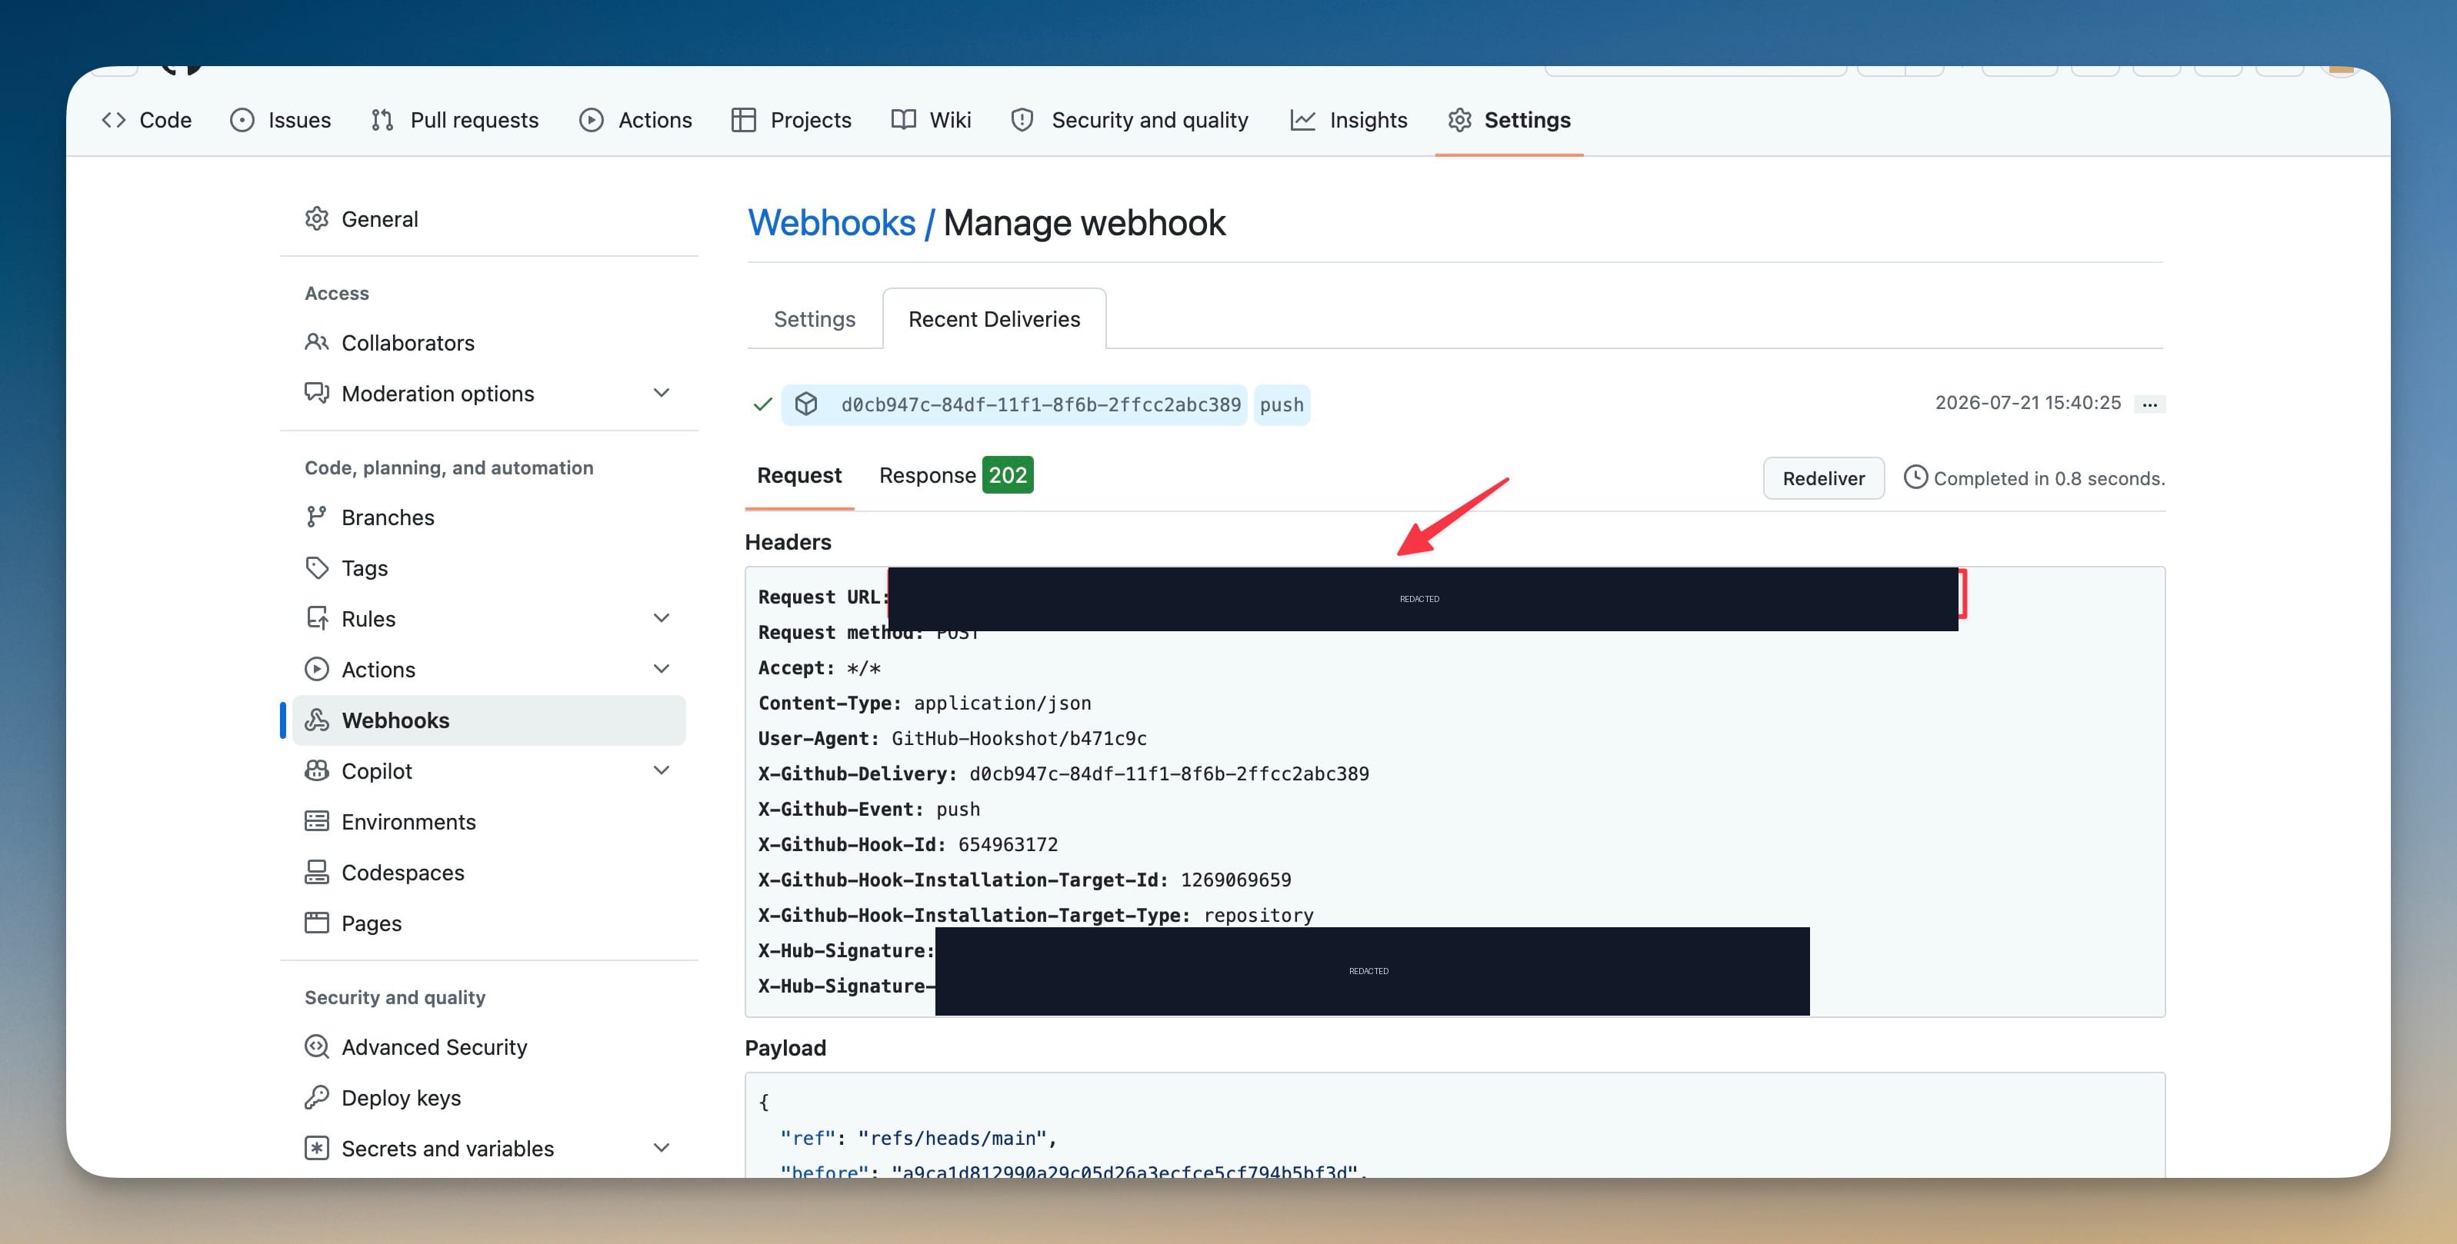The height and width of the screenshot is (1244, 2457).
Task: Click the User-Agent GitHub-Hookshot/b471c9c value
Action: coord(1018,739)
